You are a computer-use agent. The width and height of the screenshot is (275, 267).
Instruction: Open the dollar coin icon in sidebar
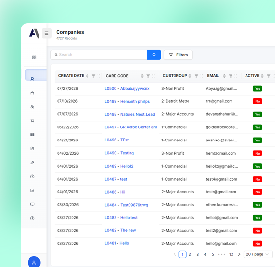(x=32, y=218)
